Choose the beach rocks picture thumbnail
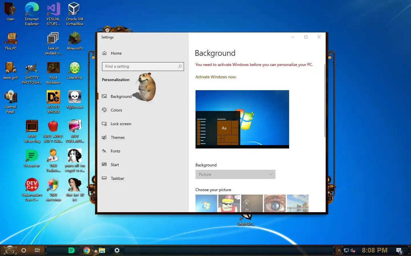This screenshot has height=256, width=411. pos(298,203)
